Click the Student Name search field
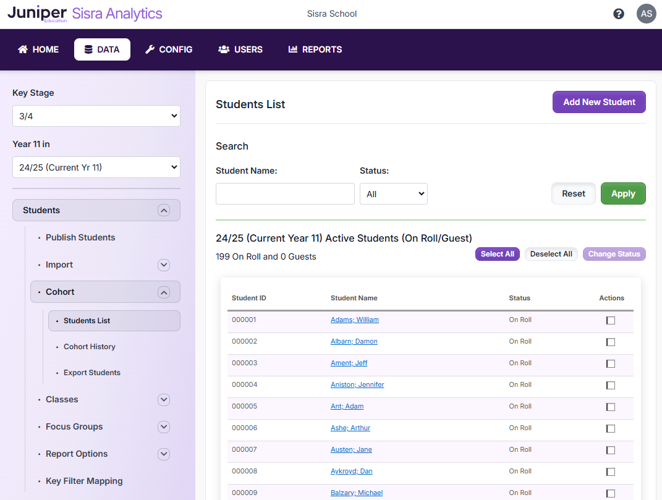This screenshot has width=662, height=500. pyautogui.click(x=285, y=193)
